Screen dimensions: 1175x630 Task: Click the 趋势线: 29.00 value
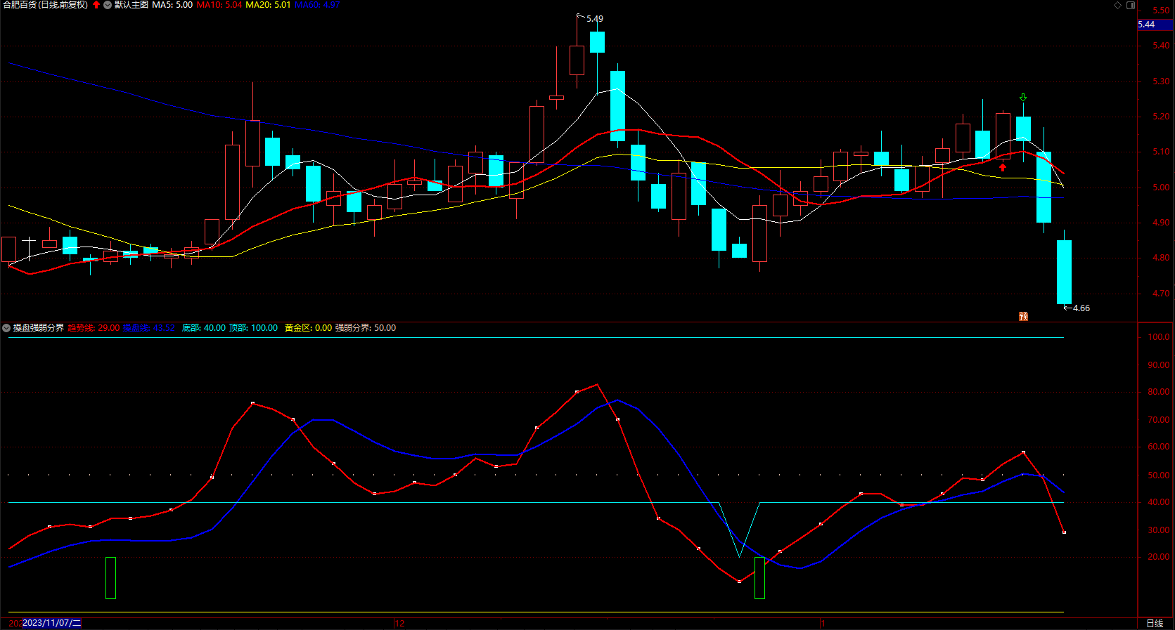(94, 328)
